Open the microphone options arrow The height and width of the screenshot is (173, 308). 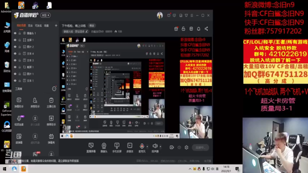point(147,146)
